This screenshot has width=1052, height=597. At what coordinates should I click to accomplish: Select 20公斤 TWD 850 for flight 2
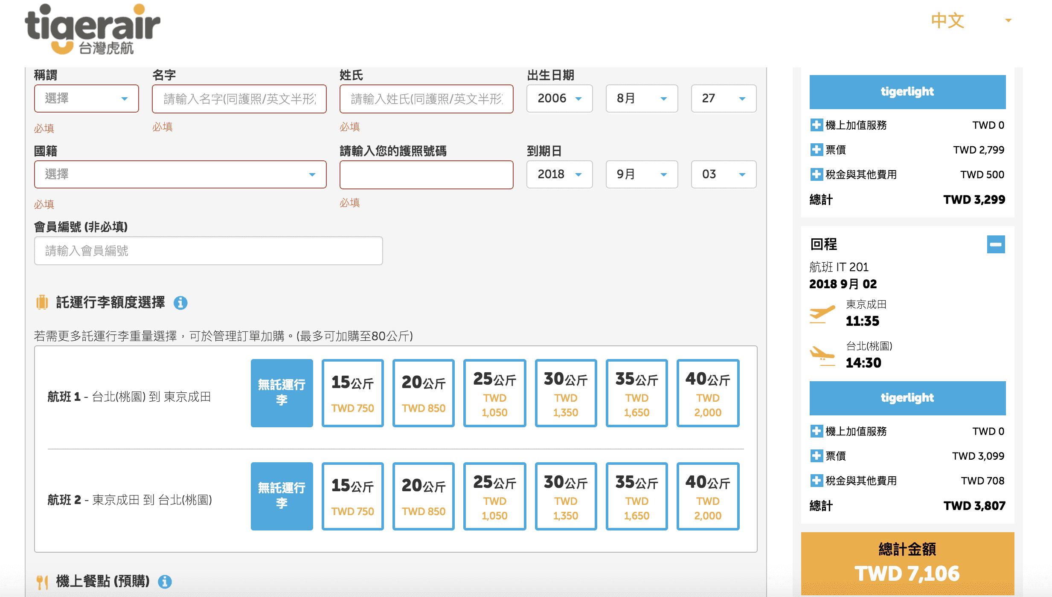423,496
